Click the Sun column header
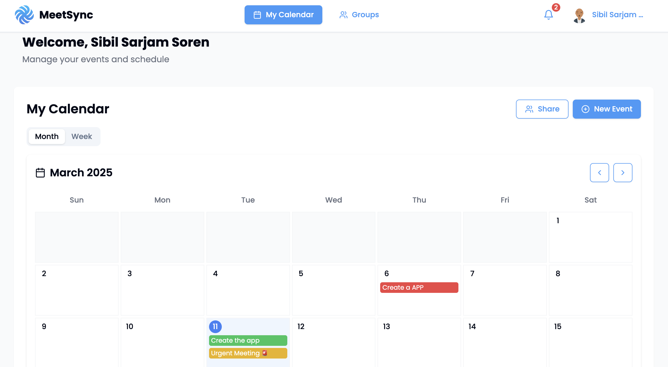The height and width of the screenshot is (367, 668). point(77,200)
